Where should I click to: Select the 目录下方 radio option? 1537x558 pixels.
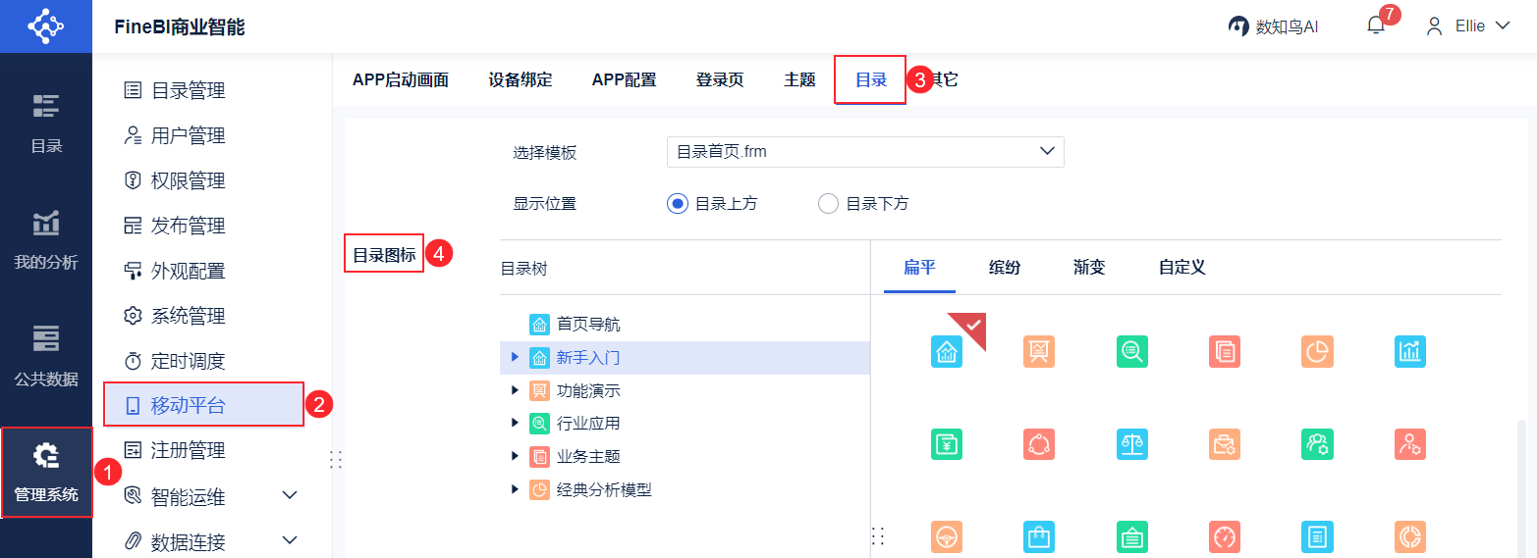pos(828,204)
